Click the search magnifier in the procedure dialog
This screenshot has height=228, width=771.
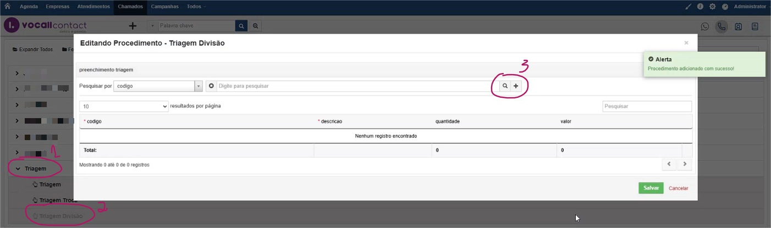click(x=505, y=86)
